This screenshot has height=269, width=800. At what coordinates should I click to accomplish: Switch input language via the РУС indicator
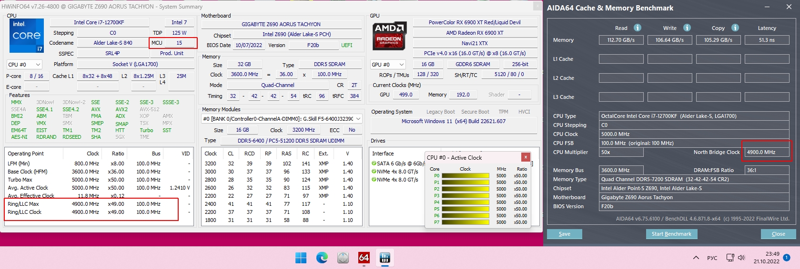point(712,258)
